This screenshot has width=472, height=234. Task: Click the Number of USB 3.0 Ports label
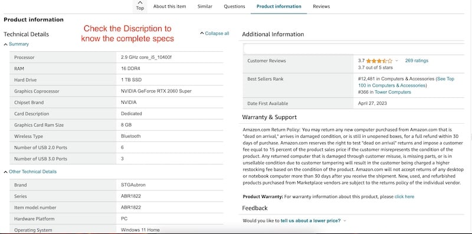tap(41, 159)
